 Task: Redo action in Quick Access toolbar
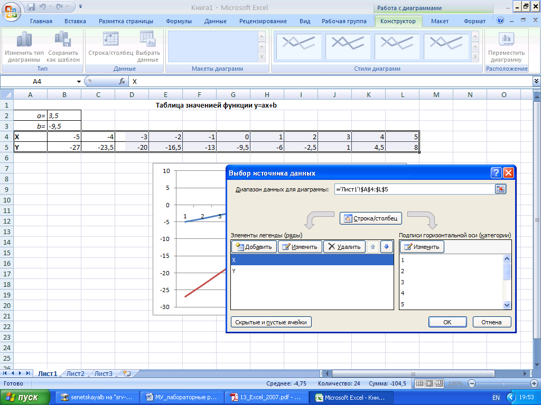click(x=60, y=6)
